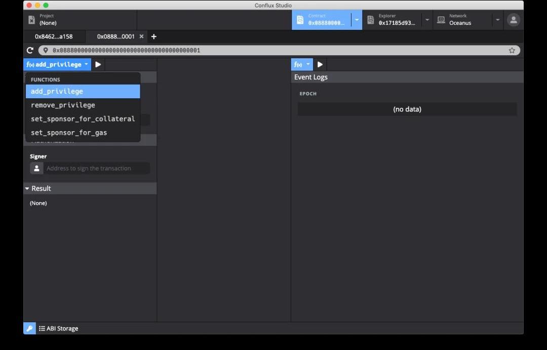Click the play button in the right panel
The width and height of the screenshot is (547, 350).
[320, 64]
